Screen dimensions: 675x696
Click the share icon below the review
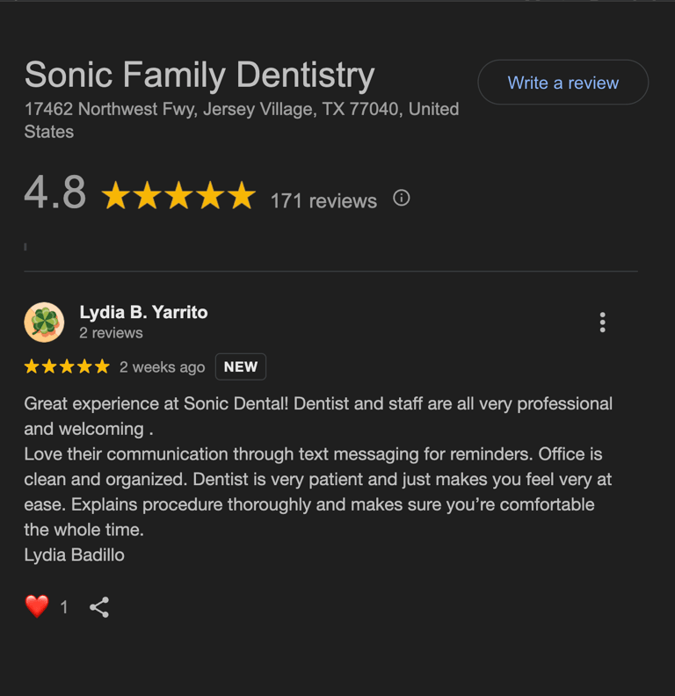[x=99, y=606]
